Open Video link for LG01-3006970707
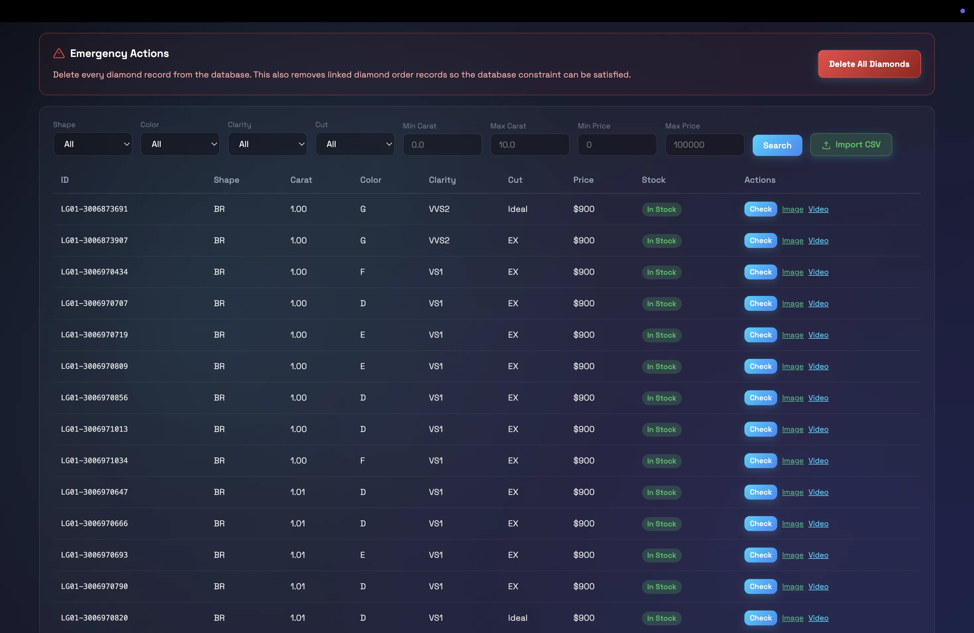 [818, 303]
